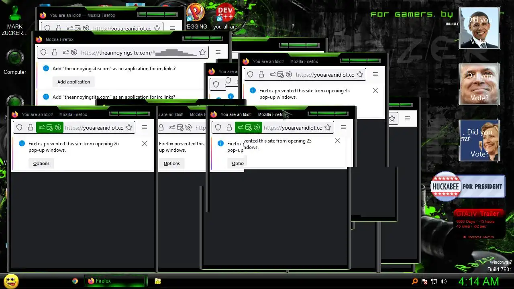Dismiss the 35 pop-up windows notification
Screen dimensions: 514x289
click(x=375, y=90)
